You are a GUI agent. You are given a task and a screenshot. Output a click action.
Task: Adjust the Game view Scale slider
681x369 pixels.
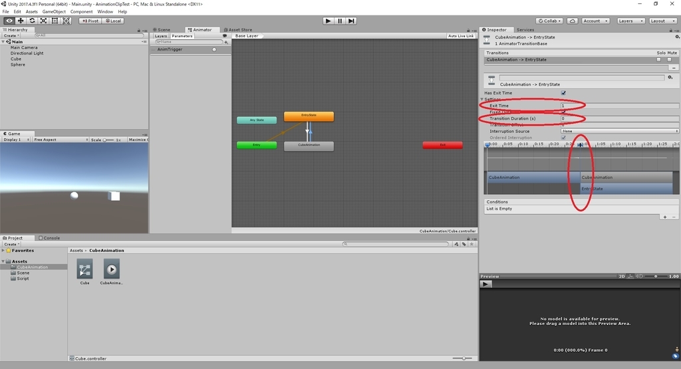coord(108,140)
